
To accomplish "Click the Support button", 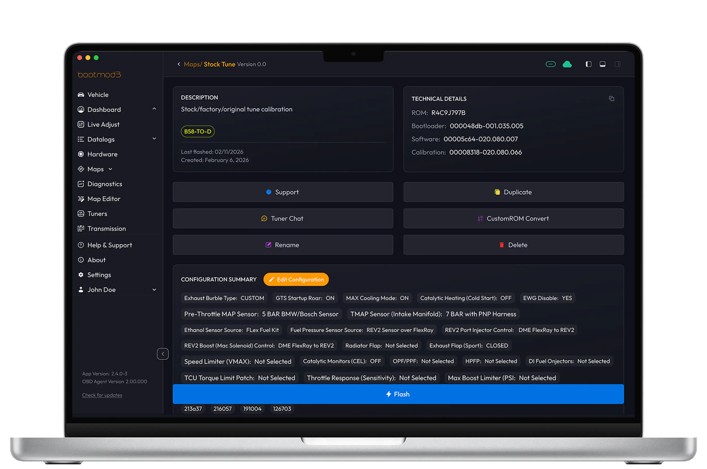I will coord(283,192).
